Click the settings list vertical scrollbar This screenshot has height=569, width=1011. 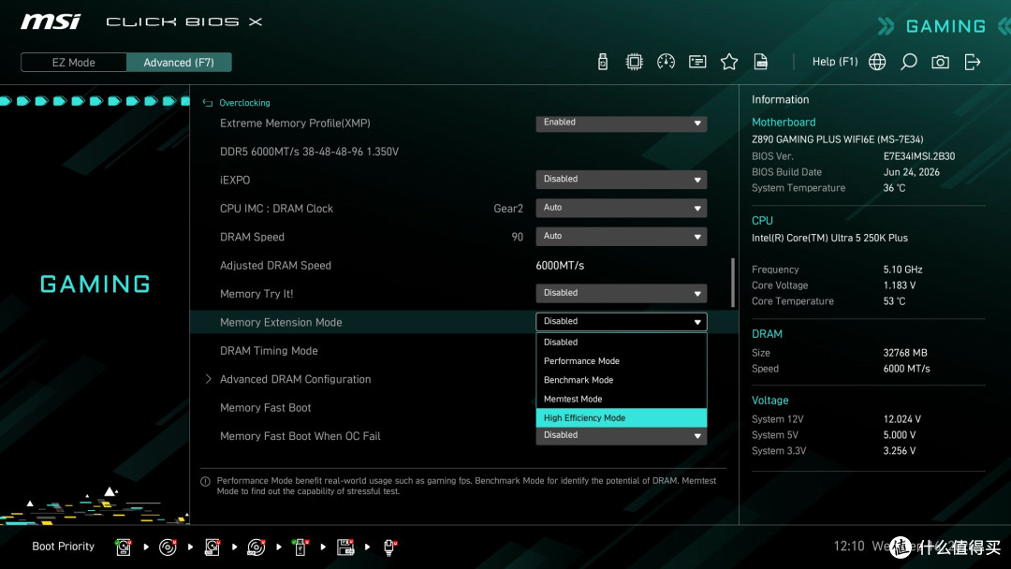coord(732,283)
